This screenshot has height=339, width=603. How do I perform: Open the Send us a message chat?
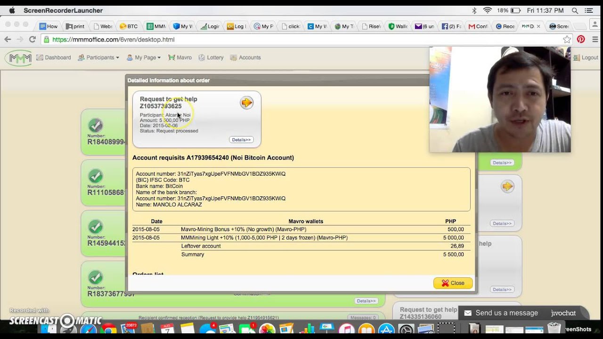click(523, 313)
